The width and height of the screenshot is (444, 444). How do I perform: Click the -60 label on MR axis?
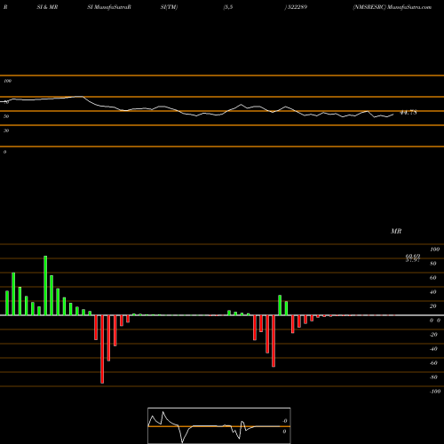click(x=433, y=363)
